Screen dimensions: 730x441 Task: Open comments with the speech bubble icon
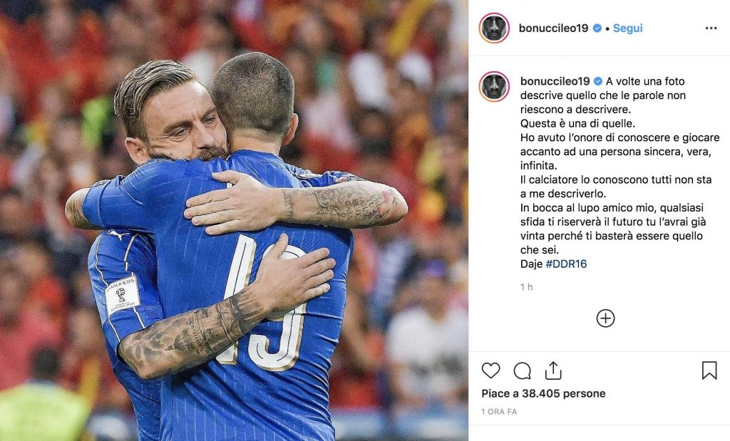tap(523, 370)
